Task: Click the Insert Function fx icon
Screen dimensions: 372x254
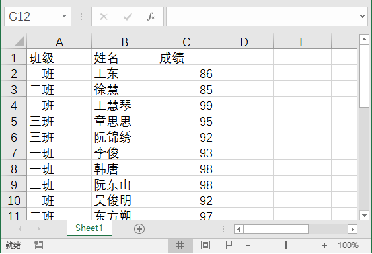Action: tap(151, 17)
